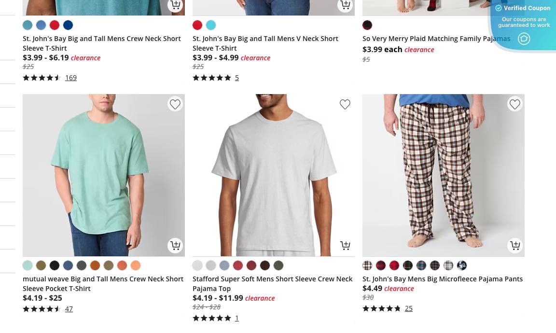Screen dimensions: 556x333
Task: Click the 5-star rating on the Stafford Pajama Top
Action: tap(212, 318)
